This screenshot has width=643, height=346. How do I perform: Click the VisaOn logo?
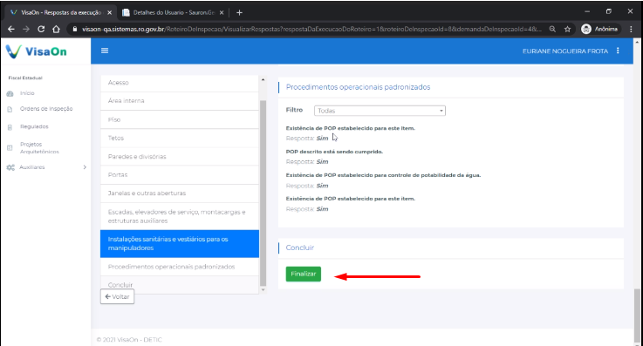click(36, 51)
